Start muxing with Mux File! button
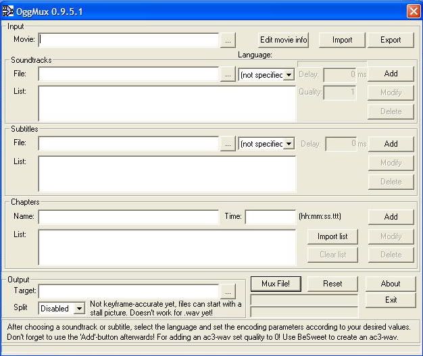The image size is (423, 356). tap(276, 284)
